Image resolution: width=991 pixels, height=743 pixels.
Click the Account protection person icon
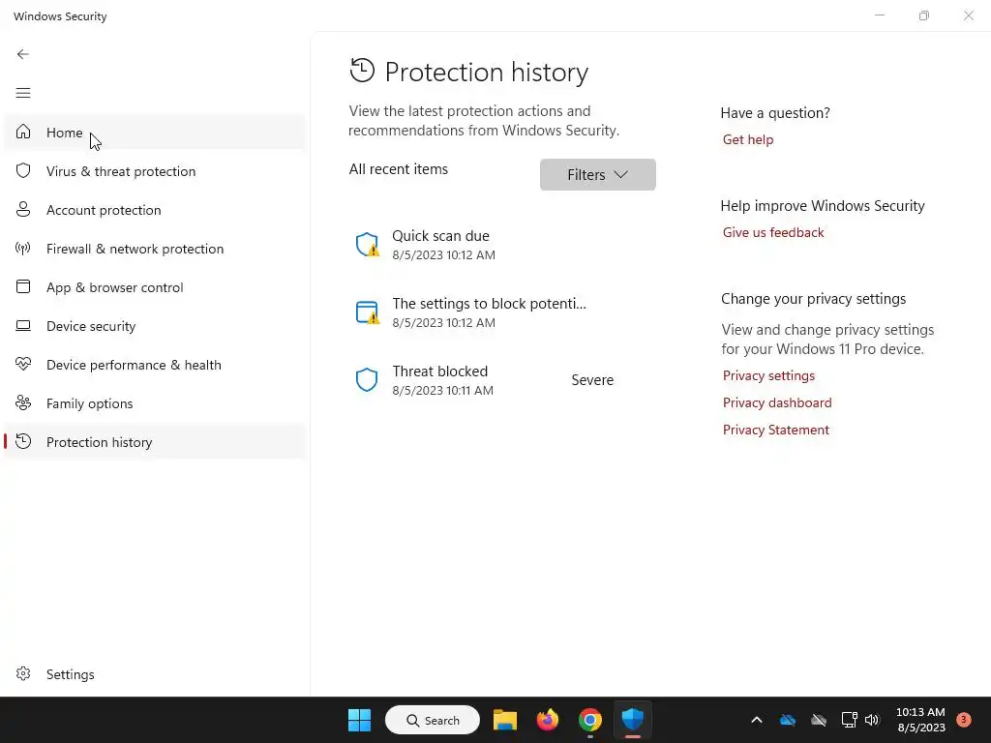(x=23, y=210)
